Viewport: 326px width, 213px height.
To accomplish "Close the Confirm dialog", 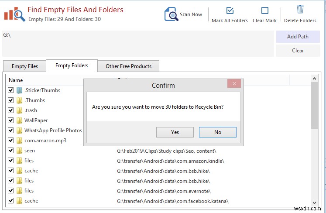I will pos(234,84).
